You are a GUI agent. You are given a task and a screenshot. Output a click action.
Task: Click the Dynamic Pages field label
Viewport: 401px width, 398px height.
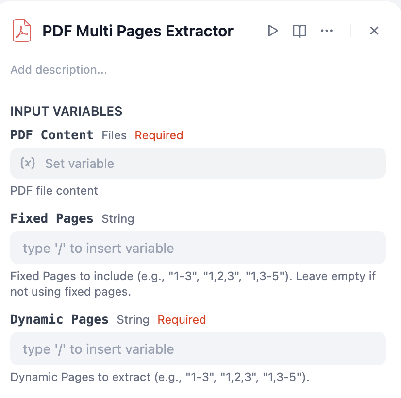(x=59, y=319)
